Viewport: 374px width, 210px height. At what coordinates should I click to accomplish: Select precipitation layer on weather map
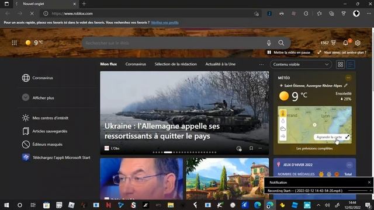(x=283, y=121)
